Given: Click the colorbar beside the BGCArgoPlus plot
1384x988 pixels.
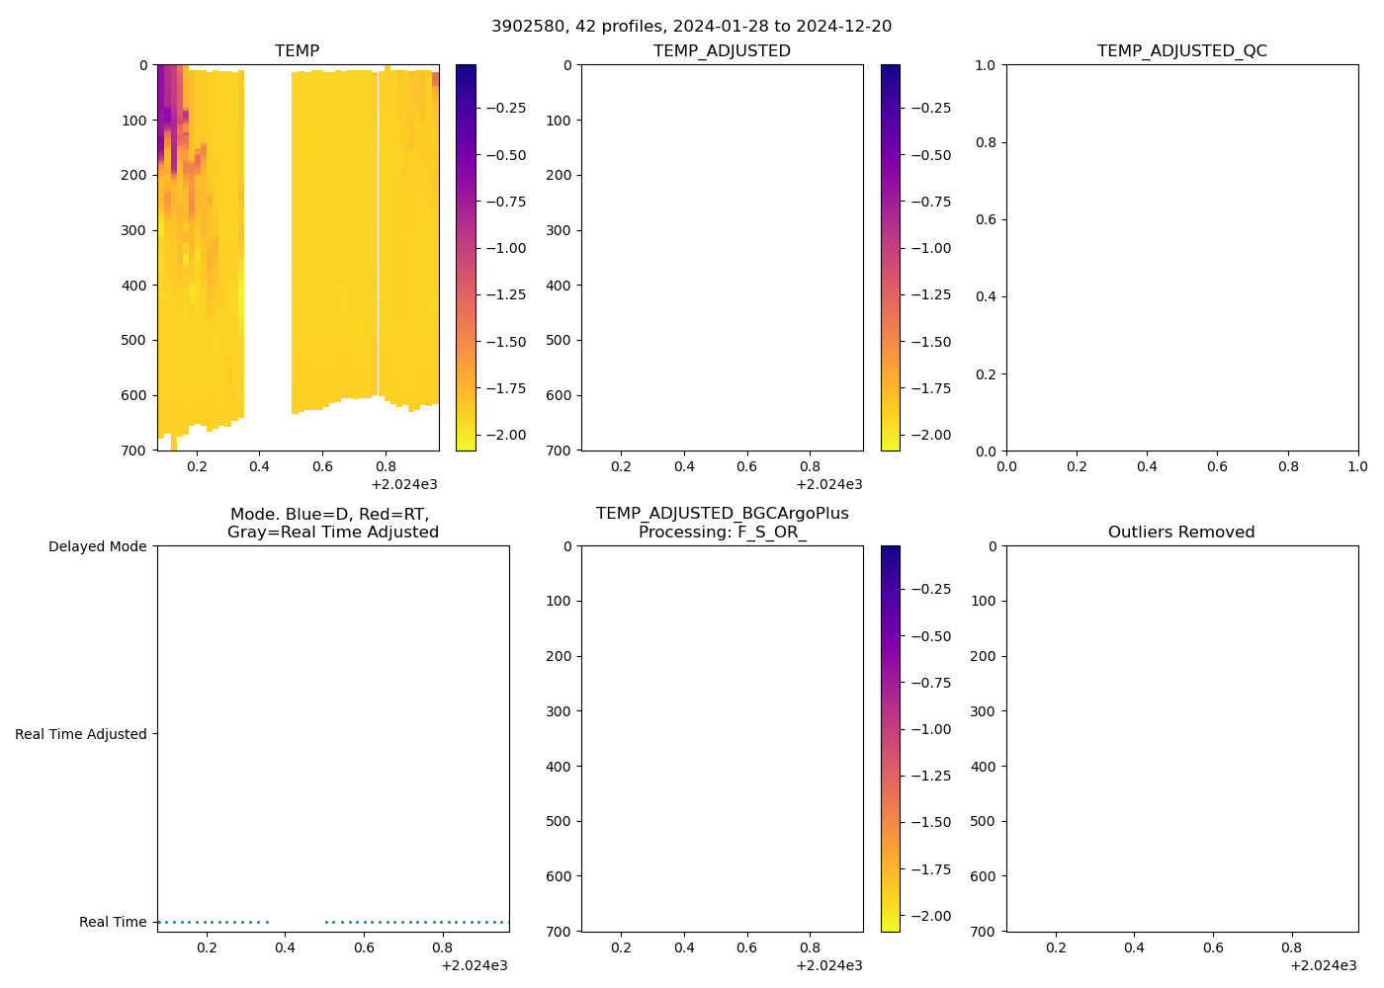Looking at the screenshot, I should click(890, 738).
